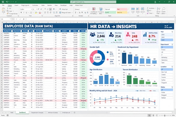Select the Good cell style
Viewport: 176px width, 117px height.
tap(110, 12)
